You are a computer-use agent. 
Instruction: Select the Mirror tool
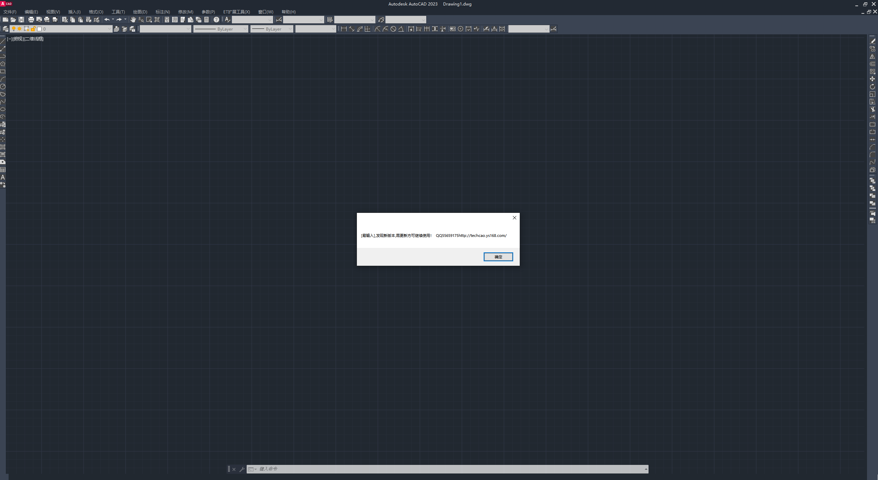(873, 56)
